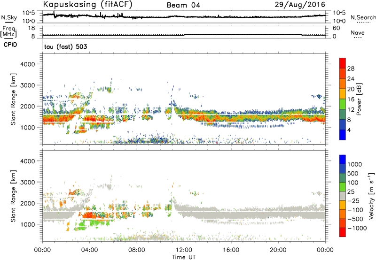Click the noise trace in N.Sky panel
This screenshot has height=260, width=376.
click(x=184, y=16)
